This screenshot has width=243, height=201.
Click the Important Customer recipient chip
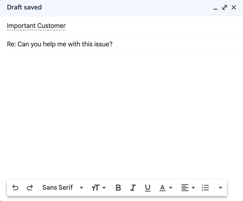[x=36, y=26]
